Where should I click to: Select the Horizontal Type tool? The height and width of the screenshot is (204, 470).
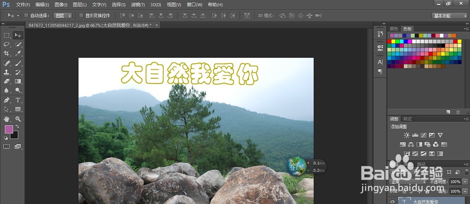click(18, 100)
